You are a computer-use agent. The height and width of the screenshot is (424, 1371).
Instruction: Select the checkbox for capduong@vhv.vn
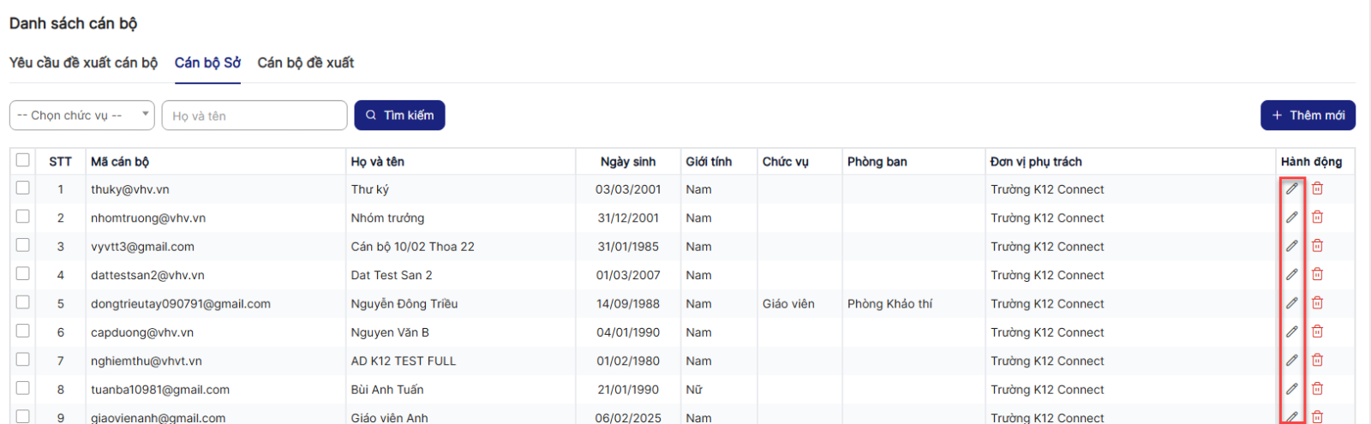coord(23,331)
